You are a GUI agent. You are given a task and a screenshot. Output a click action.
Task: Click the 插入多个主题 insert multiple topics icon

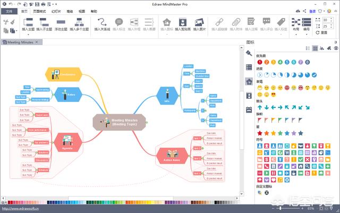point(79,22)
